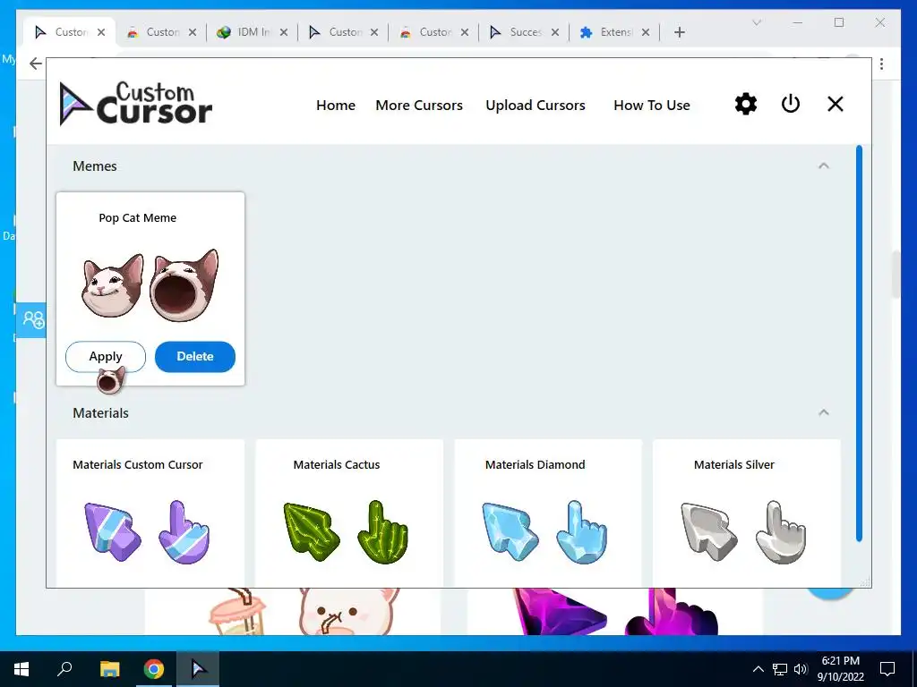
Task: Click the Materials Custom Cursor title
Action: (137, 465)
